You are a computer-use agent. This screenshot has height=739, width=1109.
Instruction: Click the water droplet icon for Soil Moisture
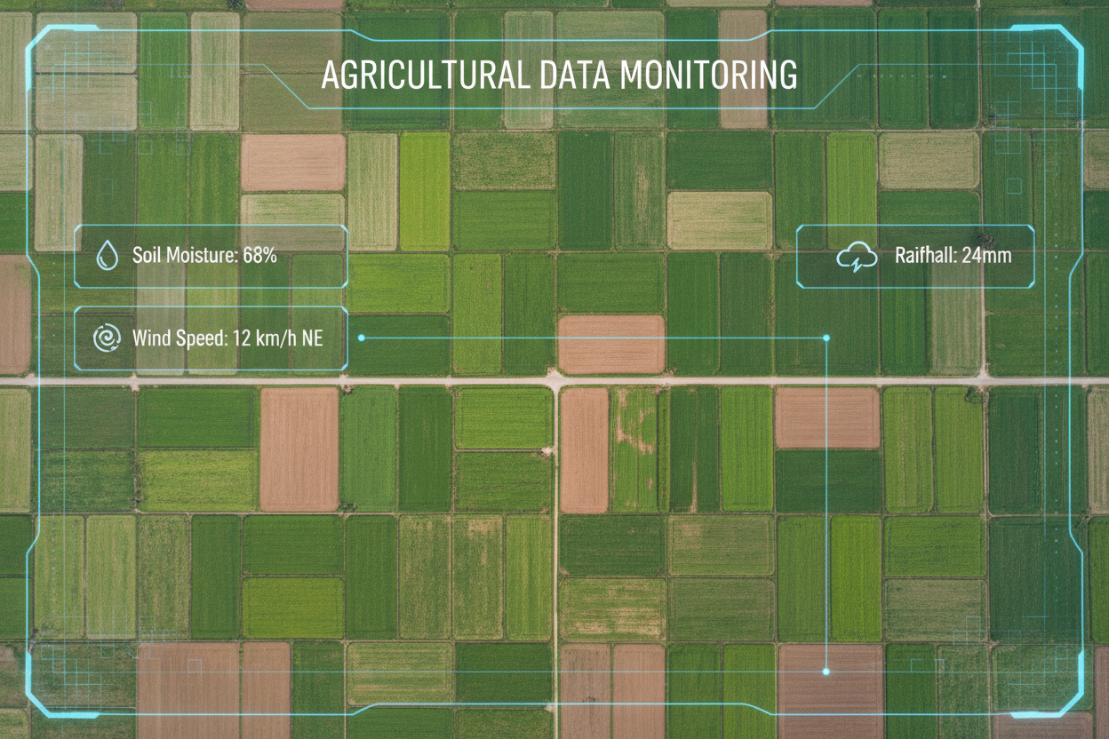pos(108,256)
